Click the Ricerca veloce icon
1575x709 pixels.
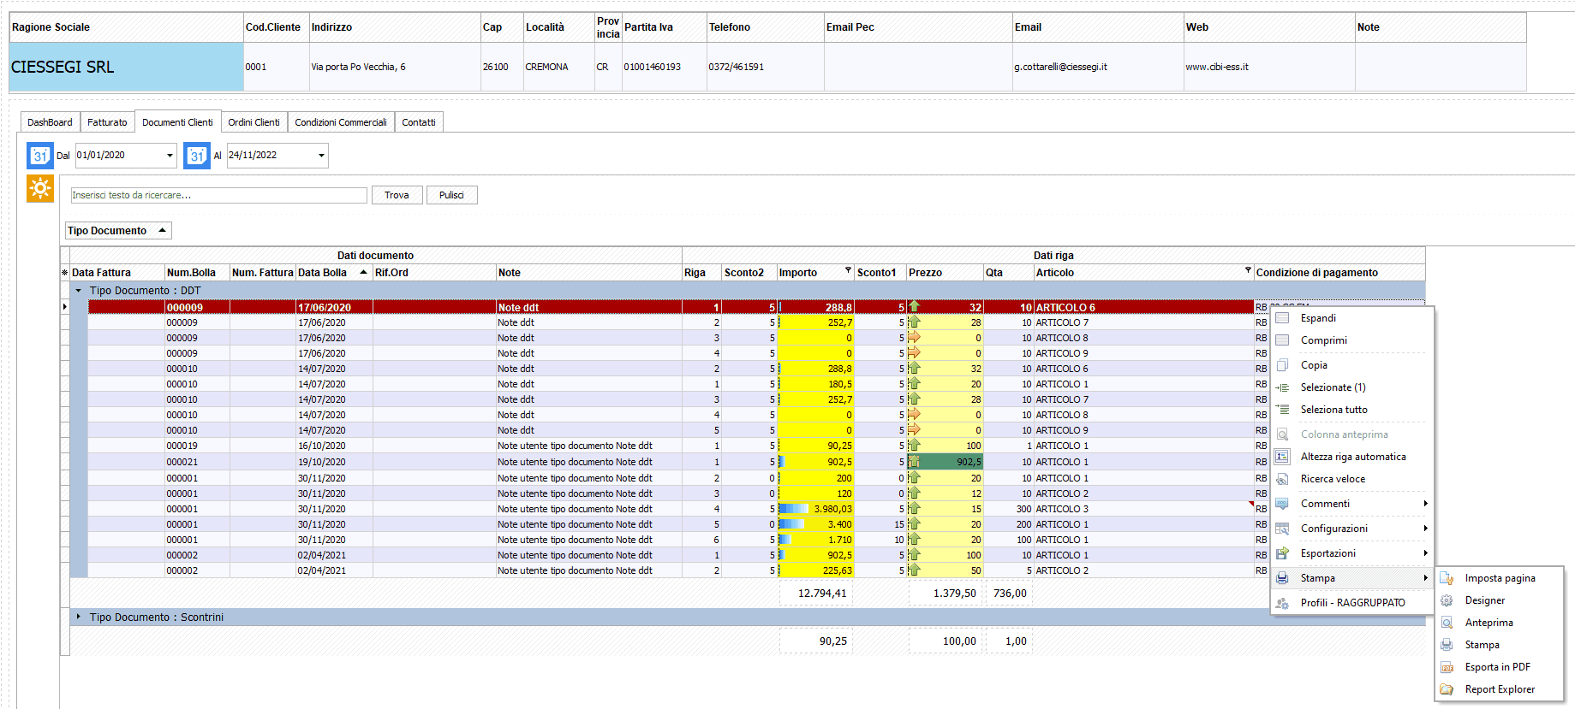pos(1282,479)
